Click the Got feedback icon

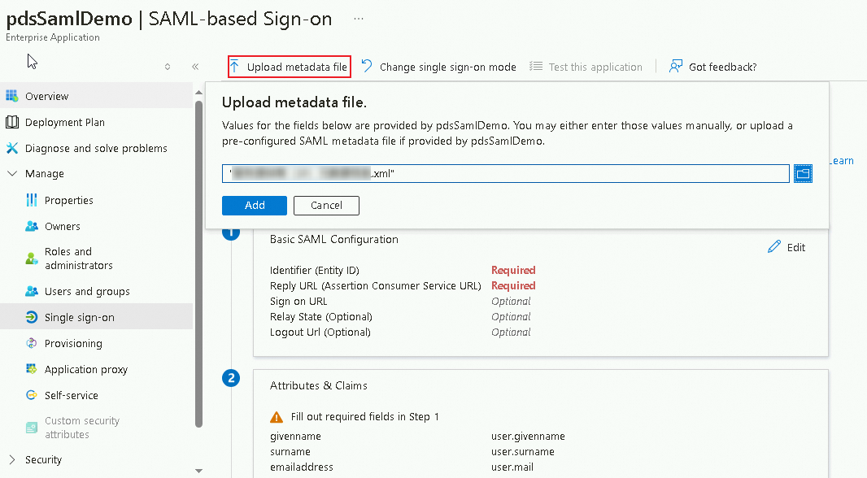point(675,67)
